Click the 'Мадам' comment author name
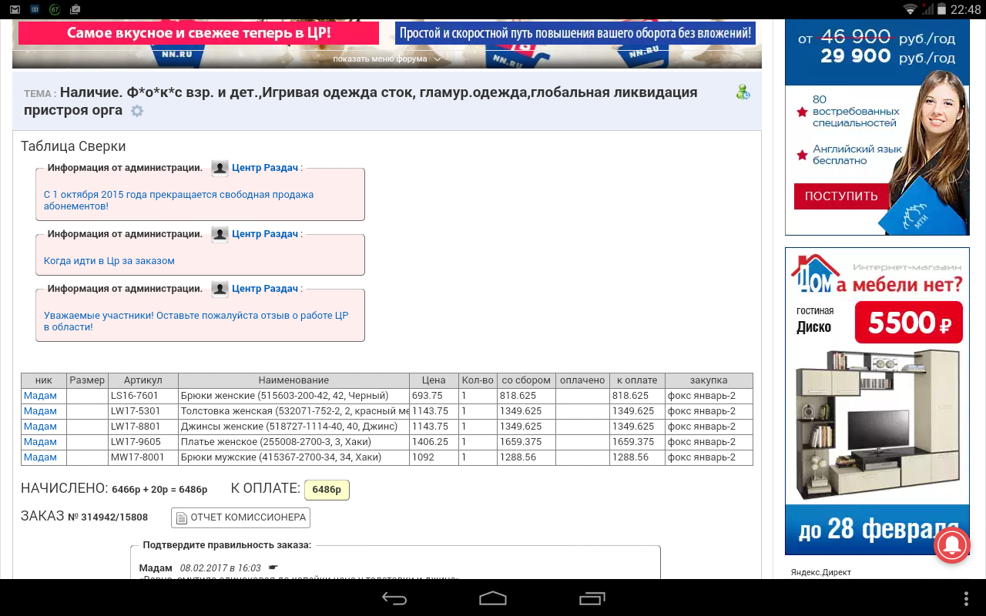The image size is (986, 616). [x=156, y=568]
